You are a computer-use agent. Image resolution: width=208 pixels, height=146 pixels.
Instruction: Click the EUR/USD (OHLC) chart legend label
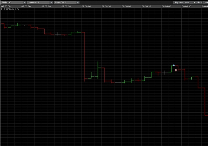tap(10, 9)
